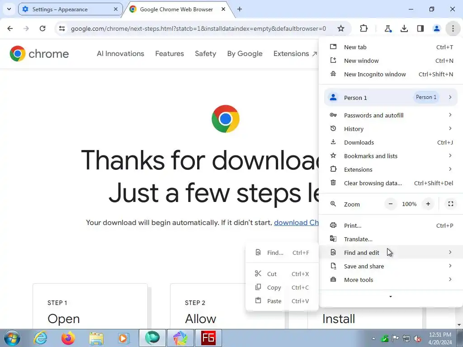Open Windows Media Player taskbar icon
The image size is (463, 347).
tap(124, 338)
